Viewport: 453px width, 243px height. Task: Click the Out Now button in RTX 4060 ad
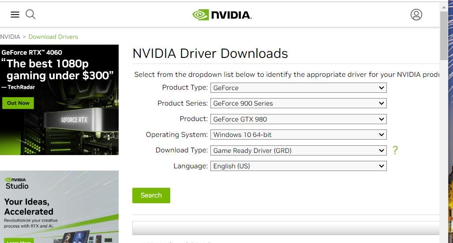(18, 103)
